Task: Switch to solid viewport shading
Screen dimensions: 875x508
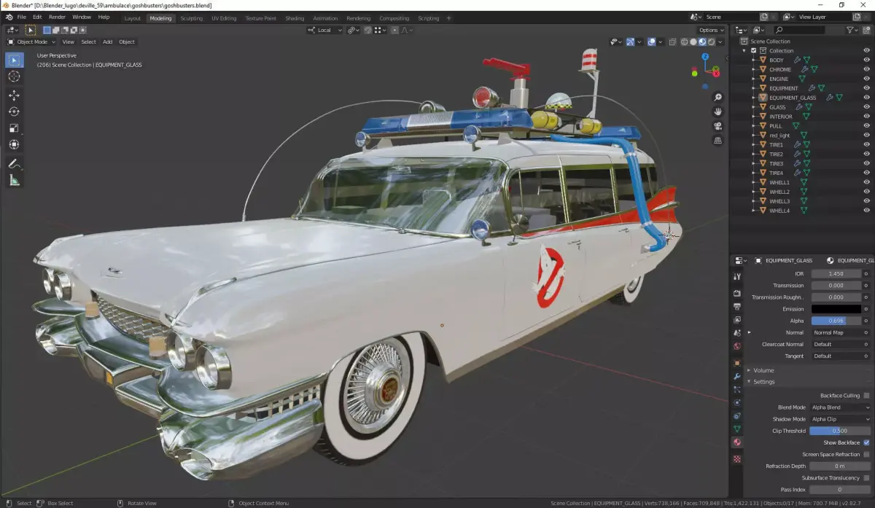Action: point(694,42)
